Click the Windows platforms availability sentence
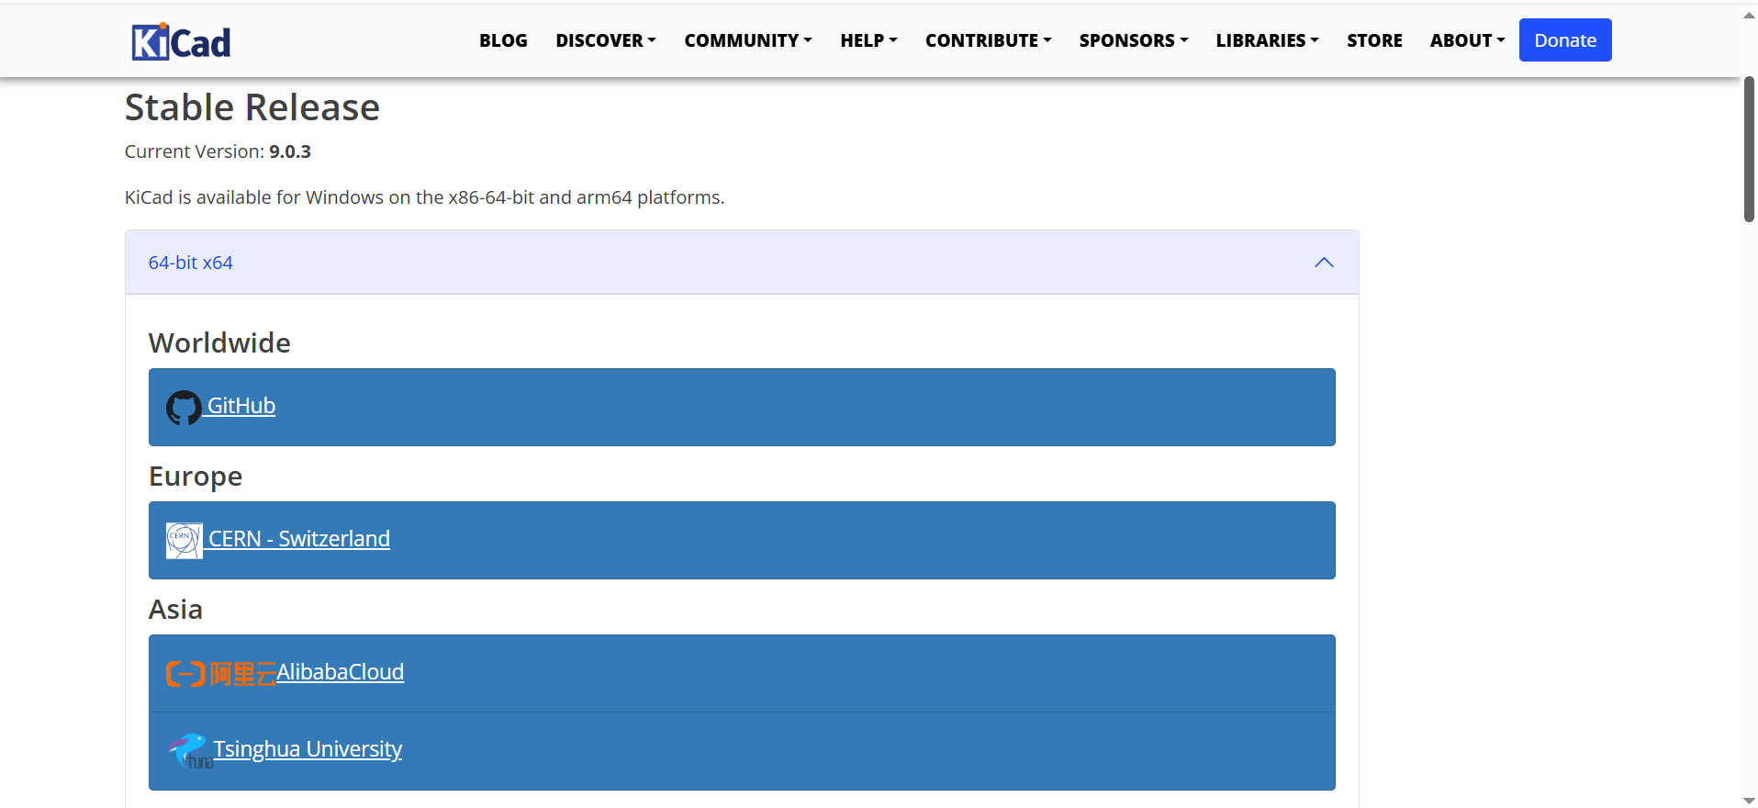 [x=425, y=197]
